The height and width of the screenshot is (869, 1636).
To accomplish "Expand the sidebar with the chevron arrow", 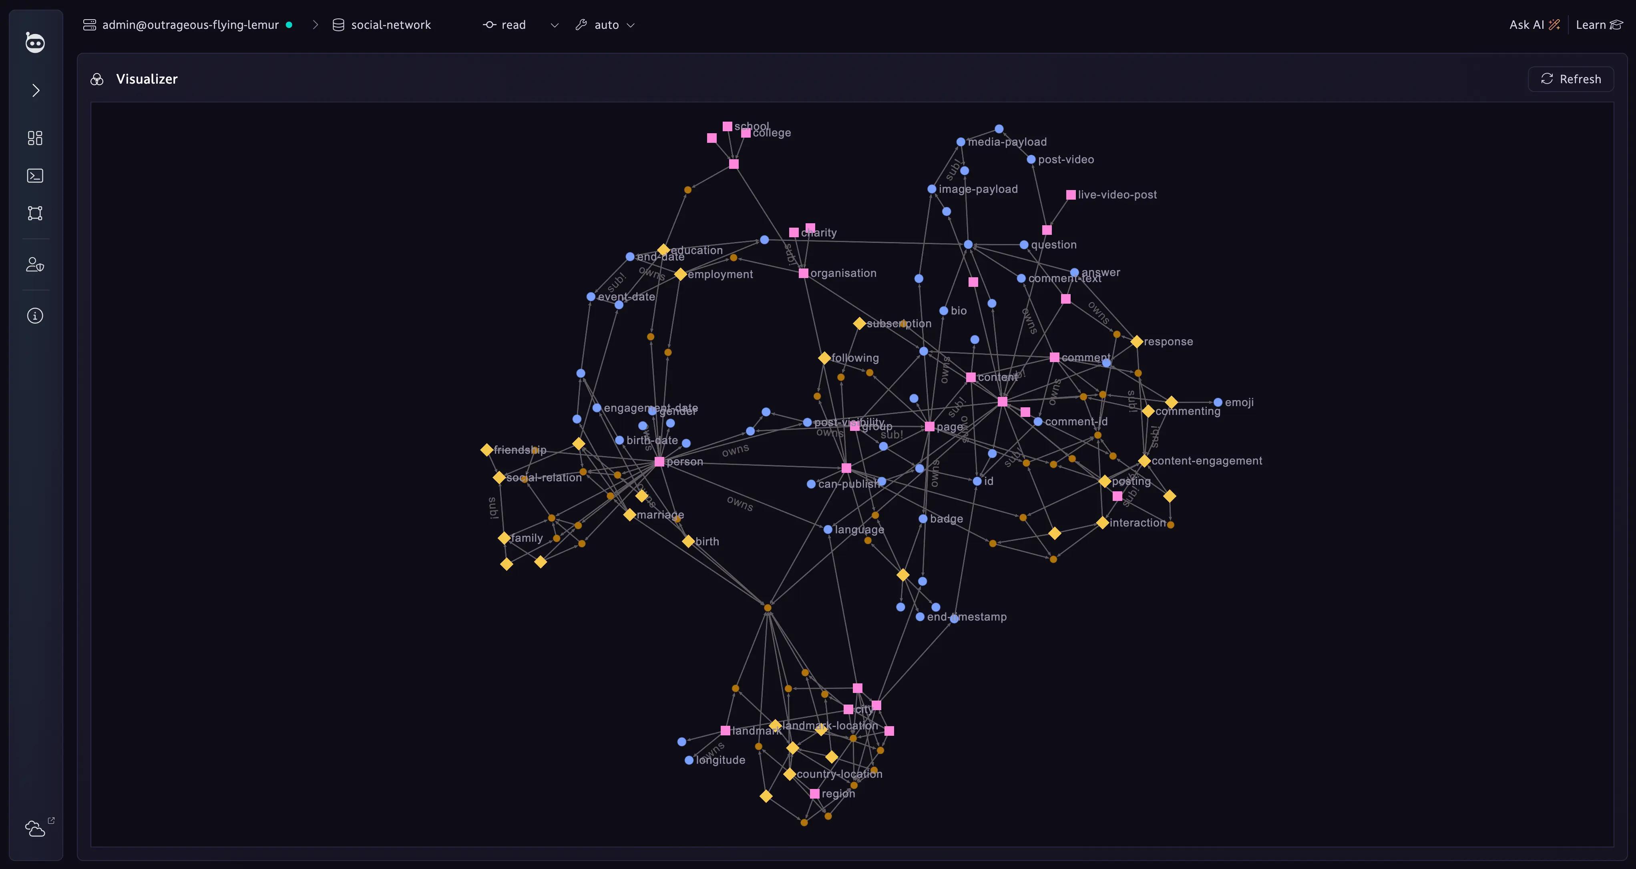I will (x=36, y=91).
